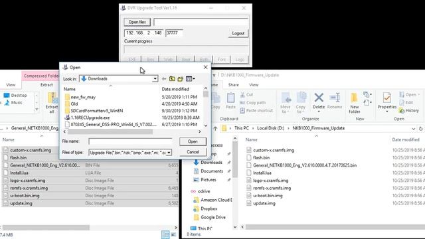The image size is (425, 239).
Task: Click the Open dialog horizontal scrollbar
Action: (110, 131)
